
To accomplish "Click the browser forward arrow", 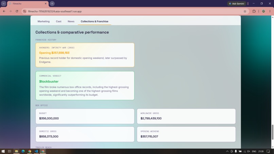I will pyautogui.click(x=11, y=11).
